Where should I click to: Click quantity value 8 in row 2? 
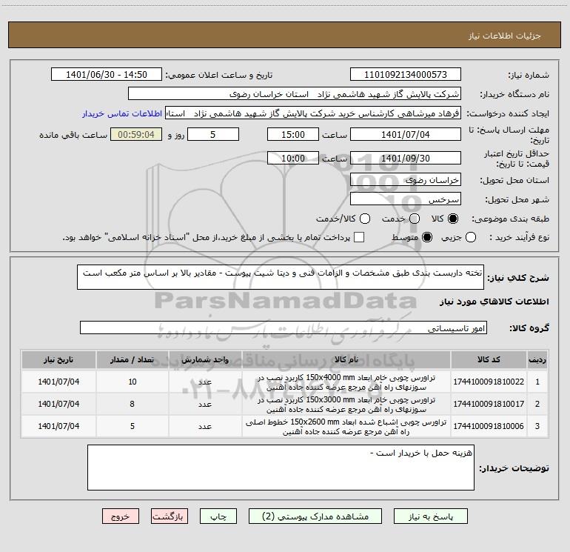coord(132,404)
